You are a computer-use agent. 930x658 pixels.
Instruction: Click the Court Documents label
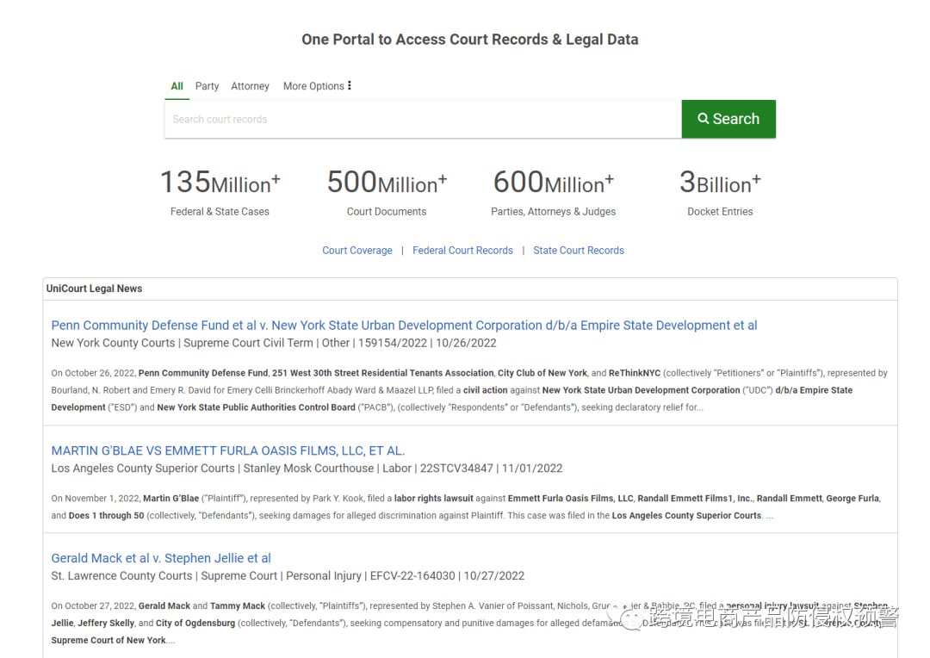[387, 212]
